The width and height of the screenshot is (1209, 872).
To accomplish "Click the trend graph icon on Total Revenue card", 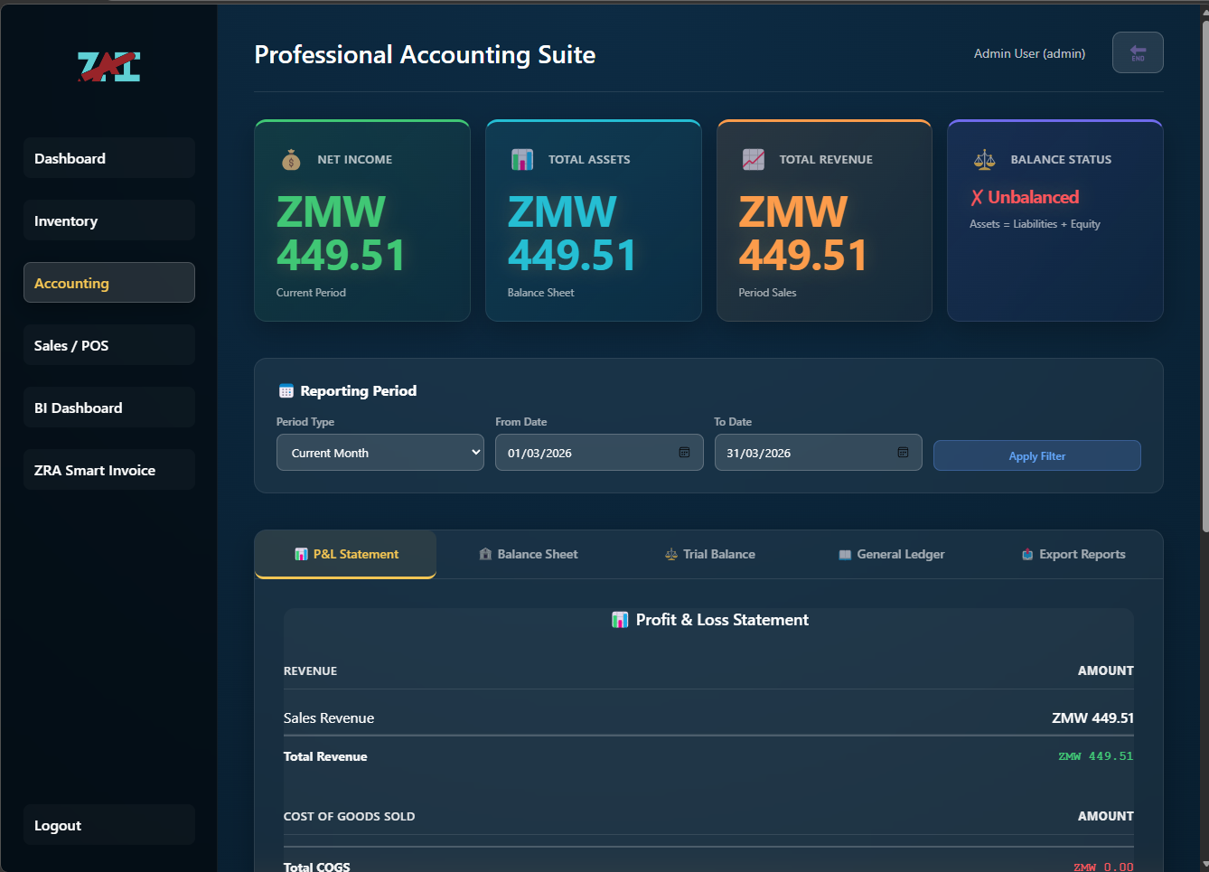I will [753, 159].
